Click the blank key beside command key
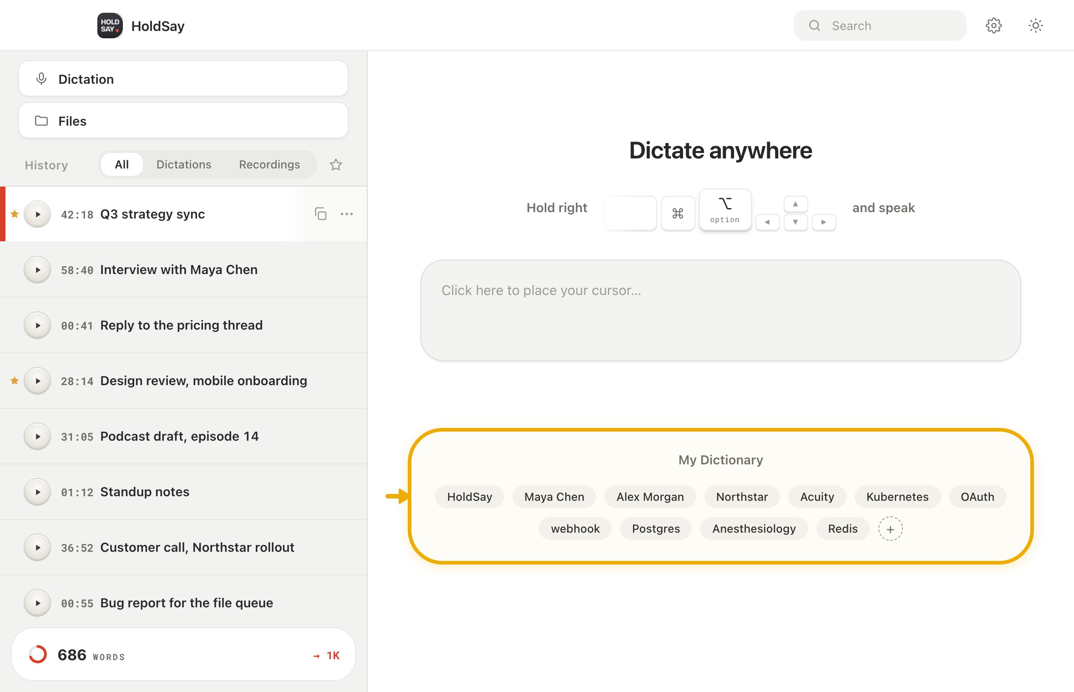Viewport: 1074px width, 692px height. pyautogui.click(x=630, y=214)
